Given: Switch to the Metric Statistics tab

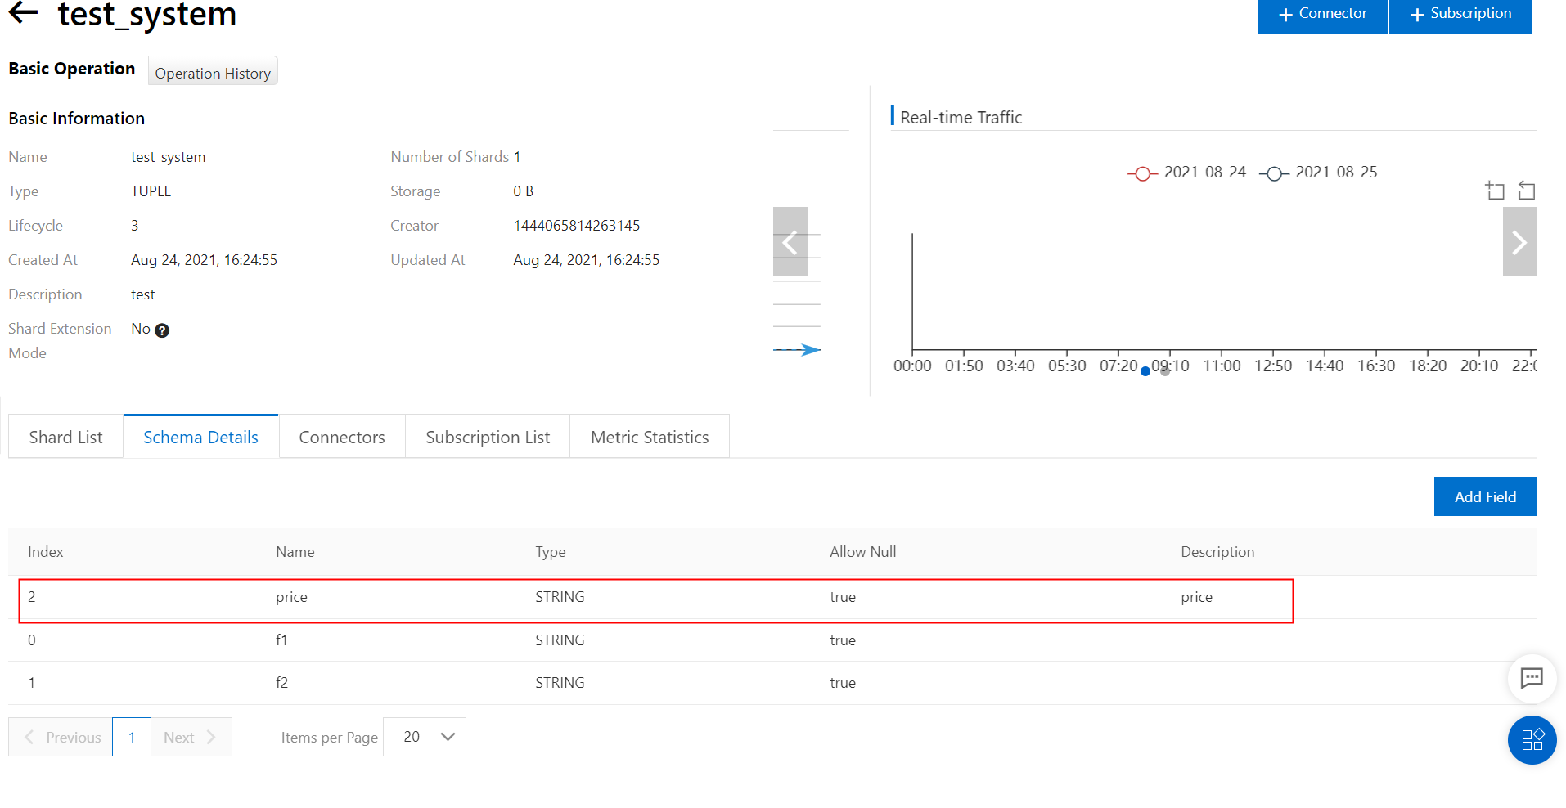Looking at the screenshot, I should click(x=650, y=437).
